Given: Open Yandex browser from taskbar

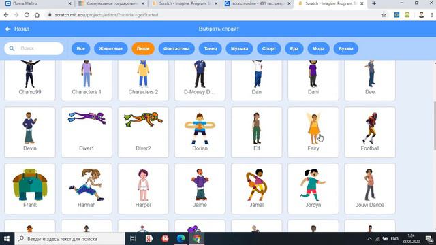Looking at the screenshot, I should point(149,239).
